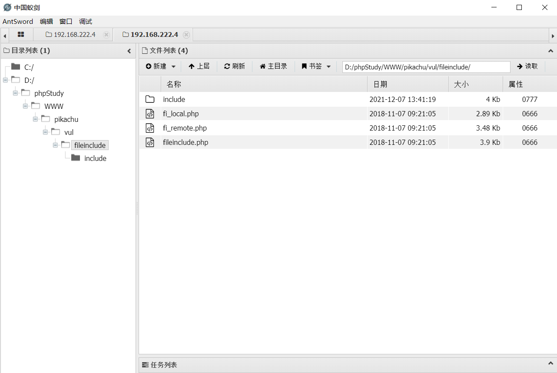Screen dimensions: 557x373
Task: Click the PHP file icon beside fi_local.php
Action: [150, 113]
